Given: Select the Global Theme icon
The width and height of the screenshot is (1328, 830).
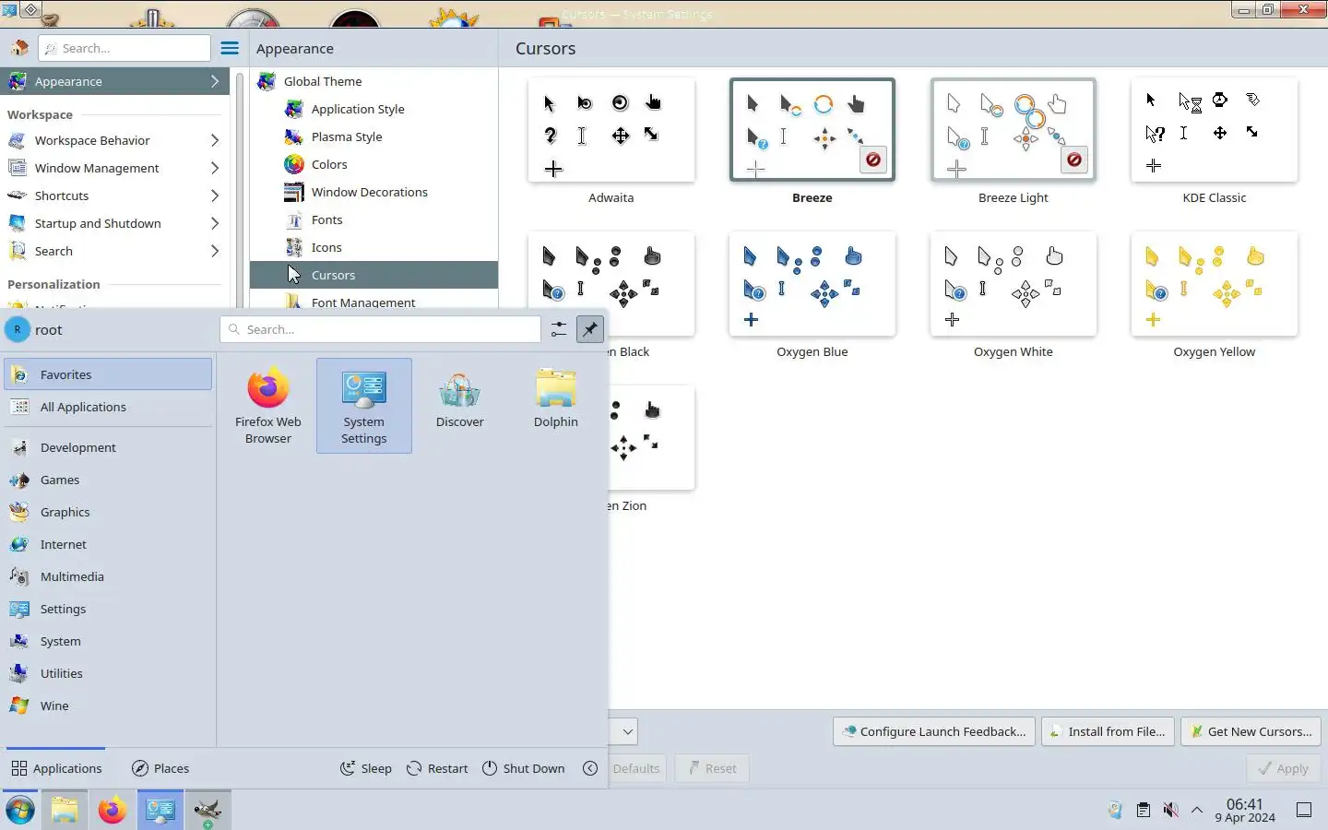Looking at the screenshot, I should pos(267,81).
